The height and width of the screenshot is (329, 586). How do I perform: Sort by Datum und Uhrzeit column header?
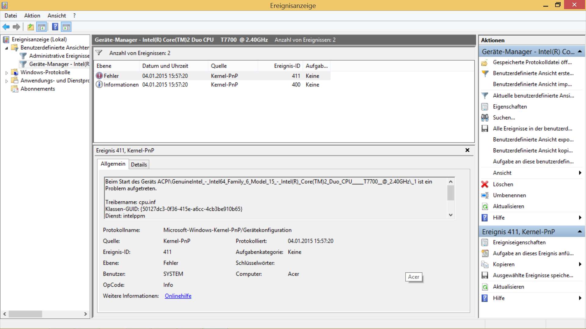point(174,66)
